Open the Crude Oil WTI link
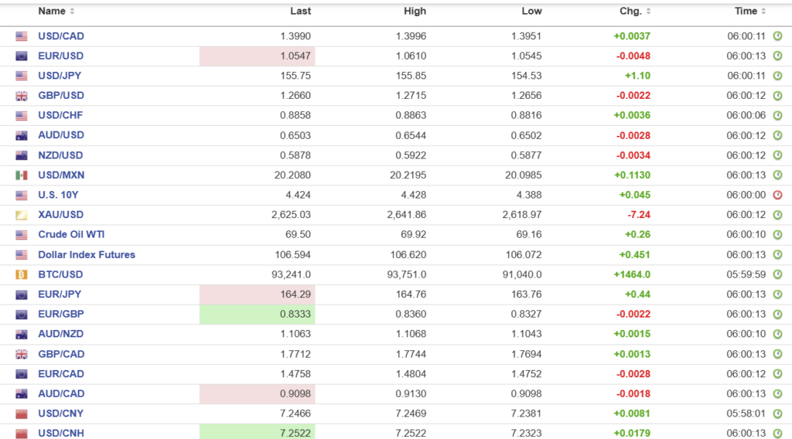 pyautogui.click(x=73, y=235)
